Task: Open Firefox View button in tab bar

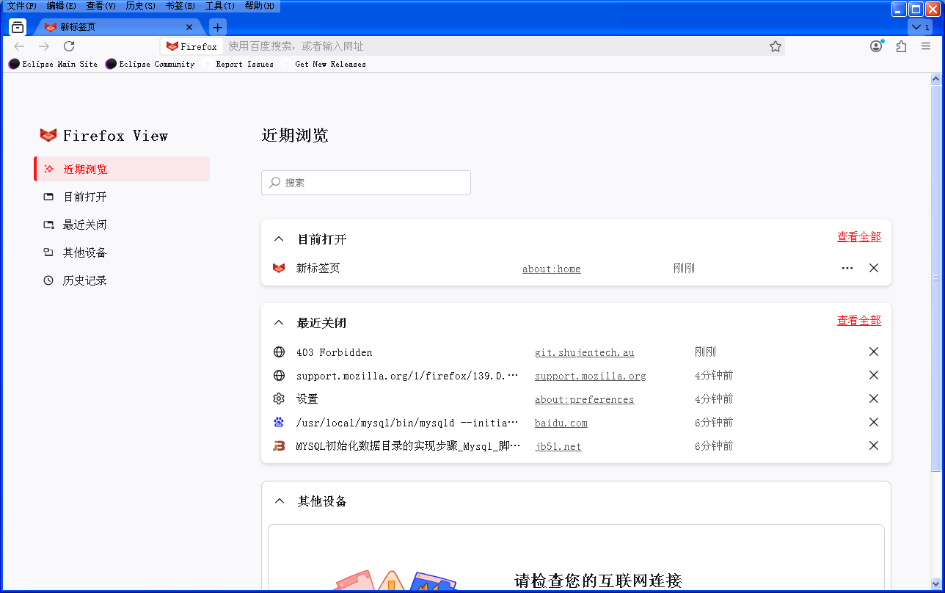Action: click(18, 27)
